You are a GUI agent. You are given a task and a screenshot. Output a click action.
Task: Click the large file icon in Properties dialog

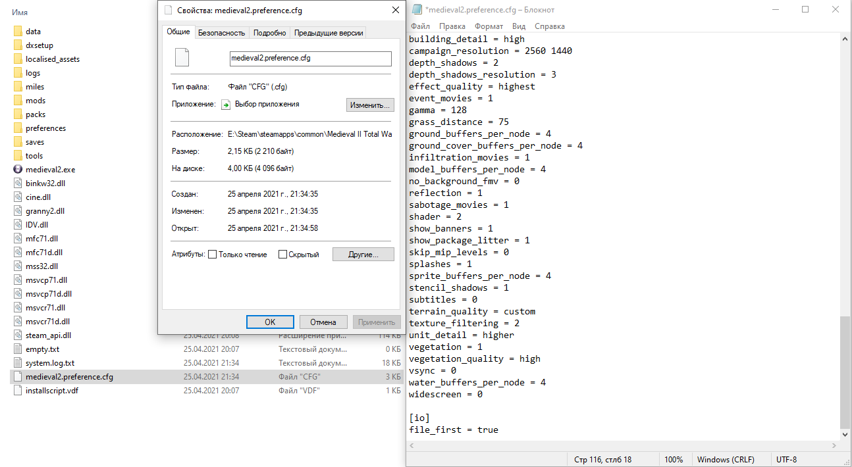182,58
